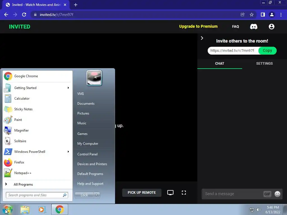Open Windows Media Player from taskbar
The width and height of the screenshot is (287, 215).
click(x=42, y=210)
